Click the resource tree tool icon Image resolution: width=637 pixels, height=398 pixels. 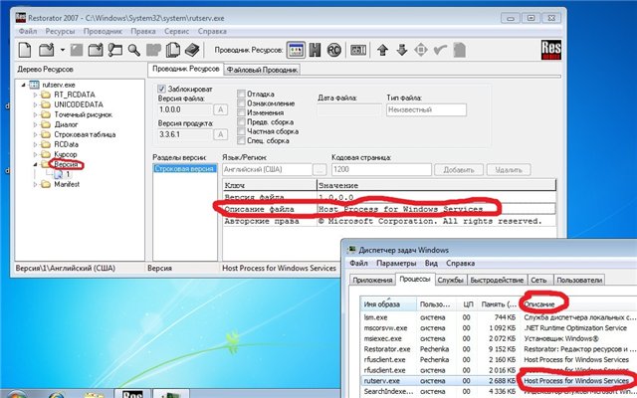coord(115,50)
